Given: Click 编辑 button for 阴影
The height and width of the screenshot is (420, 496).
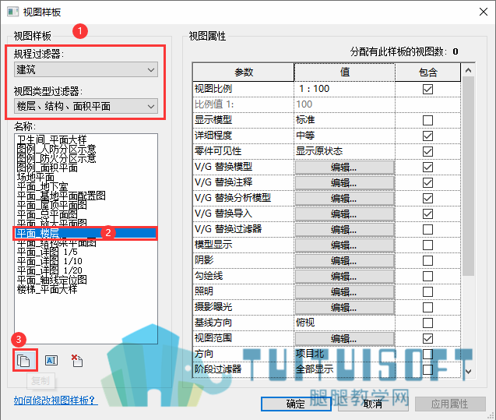Looking at the screenshot, I should point(344,260).
